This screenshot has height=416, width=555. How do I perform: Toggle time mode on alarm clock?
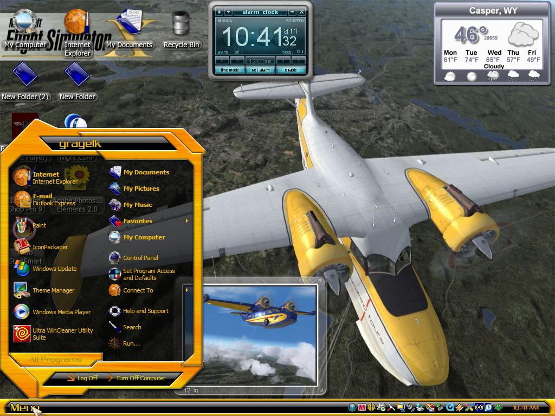[x=229, y=70]
